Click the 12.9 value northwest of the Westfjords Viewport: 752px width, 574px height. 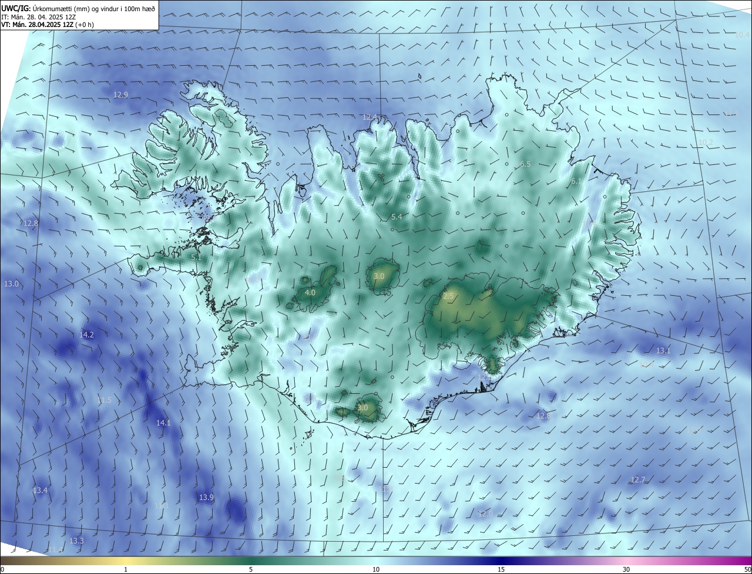click(120, 94)
